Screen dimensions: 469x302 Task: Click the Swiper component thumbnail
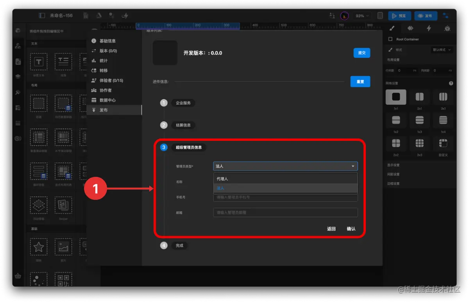point(63,205)
